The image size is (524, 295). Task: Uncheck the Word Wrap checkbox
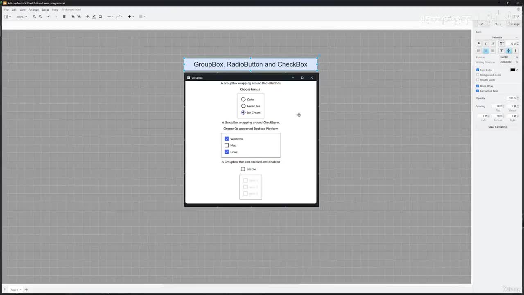point(477,86)
